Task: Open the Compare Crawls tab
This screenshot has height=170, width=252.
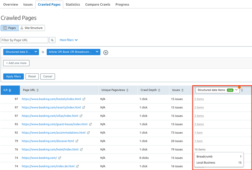Action: tap(98, 4)
